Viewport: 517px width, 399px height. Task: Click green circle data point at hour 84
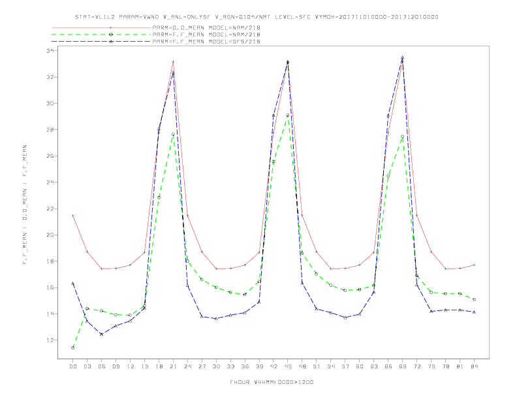pyautogui.click(x=474, y=300)
